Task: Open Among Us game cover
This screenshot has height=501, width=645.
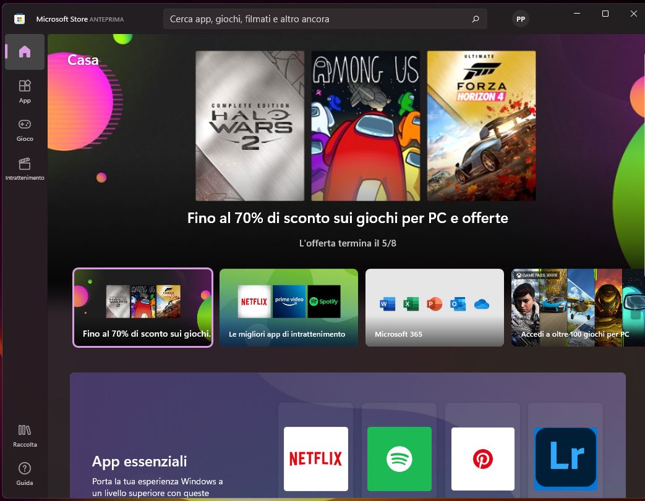Action: (365, 126)
